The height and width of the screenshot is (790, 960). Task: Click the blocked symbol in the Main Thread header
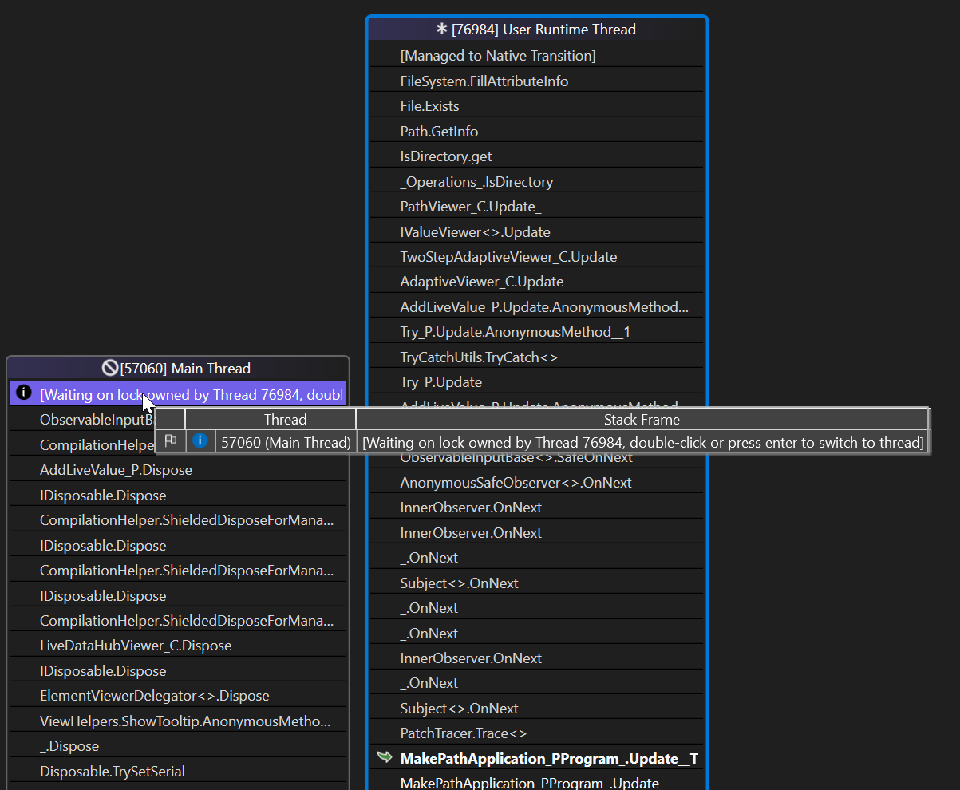tap(110, 368)
